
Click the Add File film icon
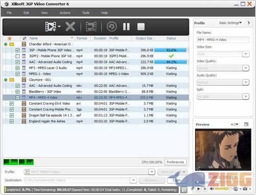click(51, 27)
